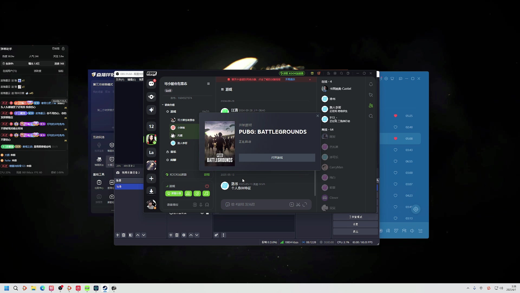Expand the message editor icon
This screenshot has height=293, width=520.
tap(305, 205)
